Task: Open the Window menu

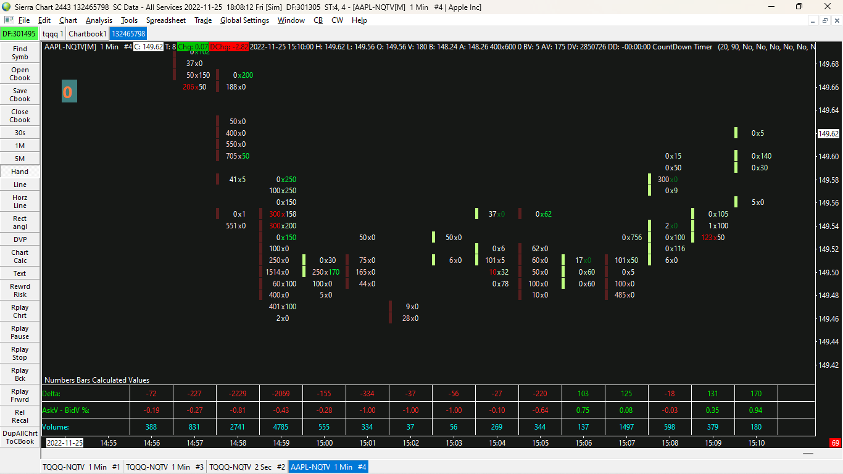Action: point(291,20)
